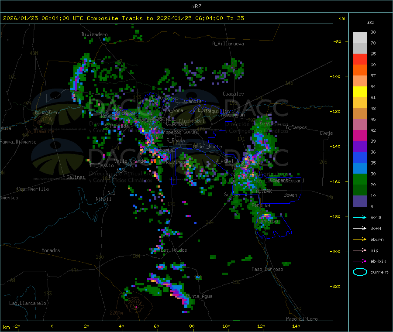Screen dimensions: 393x332
Task: Click the 'Aero_GA' map label
Action: click(x=261, y=205)
